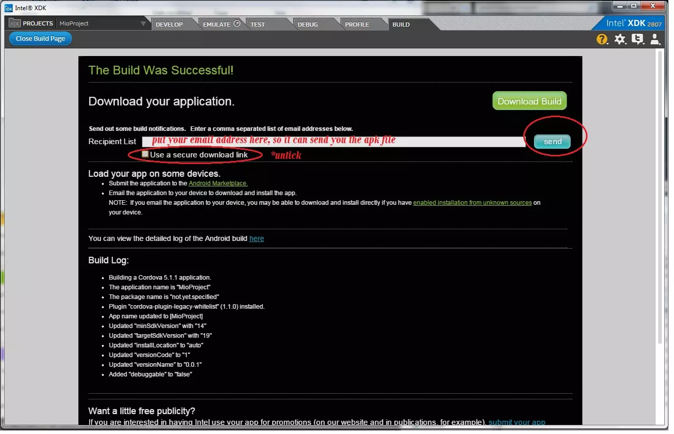Click the 'Recipient List' label

click(113, 142)
